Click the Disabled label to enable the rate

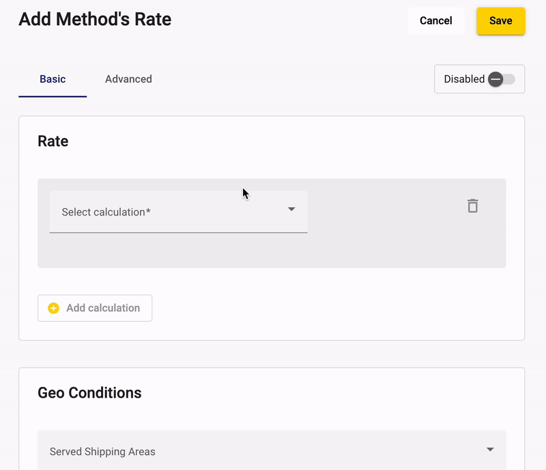[x=464, y=79]
